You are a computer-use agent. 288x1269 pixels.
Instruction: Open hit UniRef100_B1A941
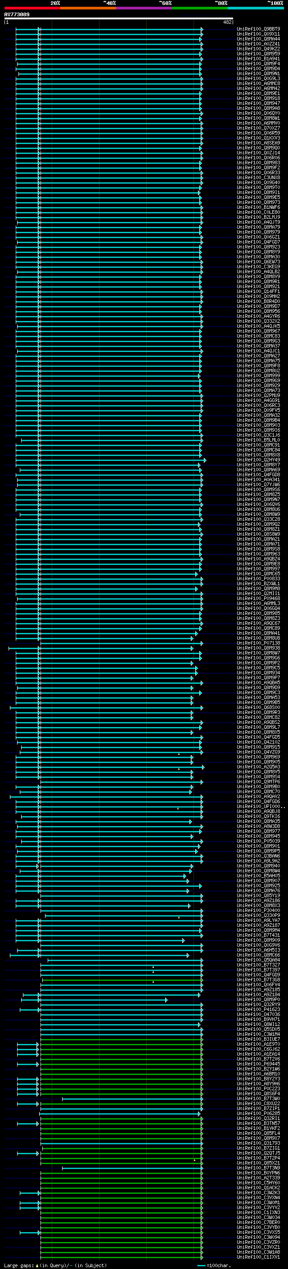coord(258,59)
